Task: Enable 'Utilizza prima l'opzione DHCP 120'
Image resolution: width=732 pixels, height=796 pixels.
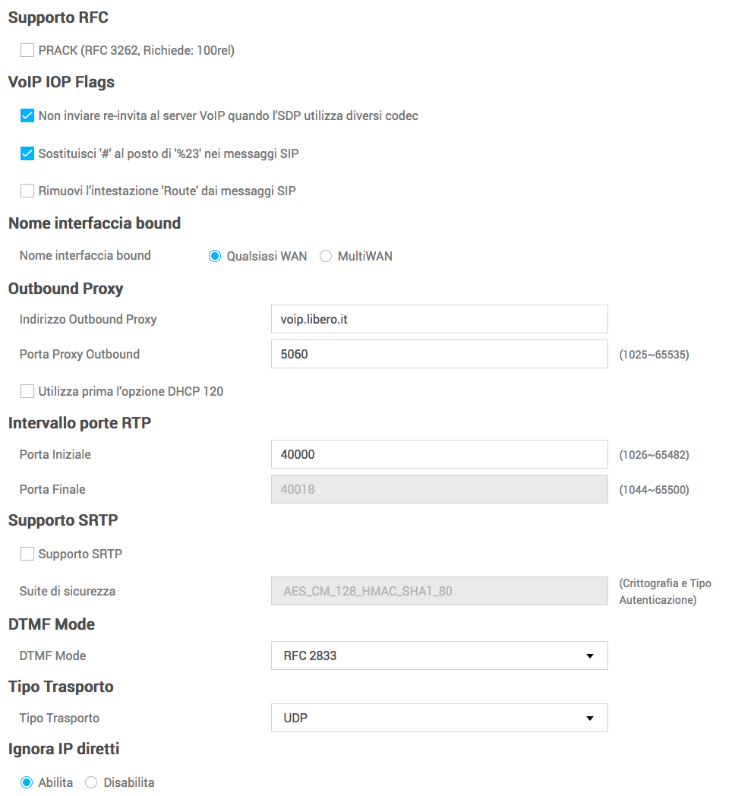Action: click(27, 392)
